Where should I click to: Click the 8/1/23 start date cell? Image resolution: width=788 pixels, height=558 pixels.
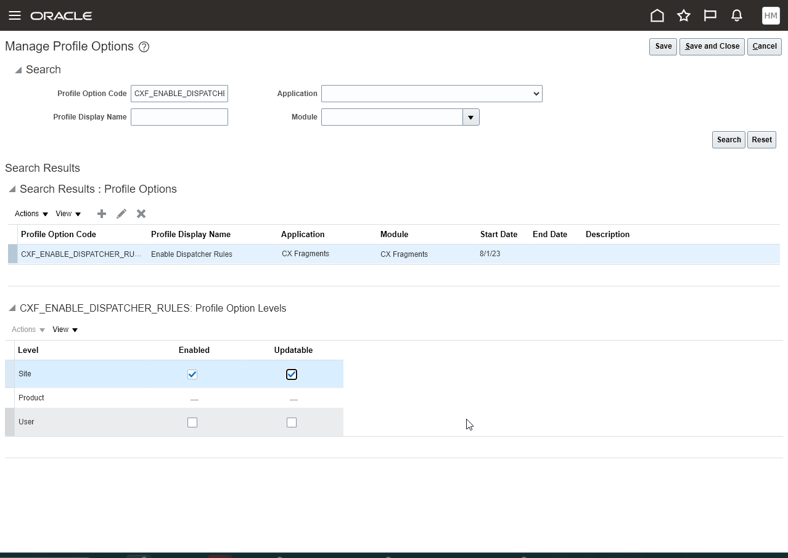pos(490,254)
